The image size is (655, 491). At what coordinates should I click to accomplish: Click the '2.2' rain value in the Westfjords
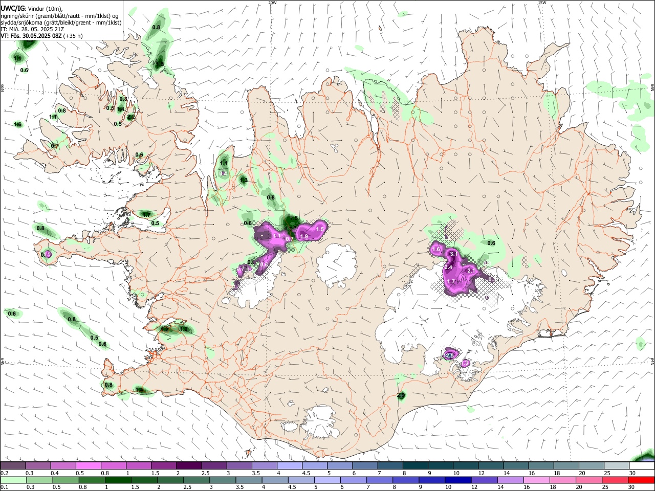pos(130,117)
